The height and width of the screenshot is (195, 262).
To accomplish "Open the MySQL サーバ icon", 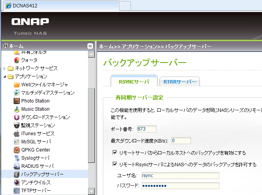I will (17, 142).
